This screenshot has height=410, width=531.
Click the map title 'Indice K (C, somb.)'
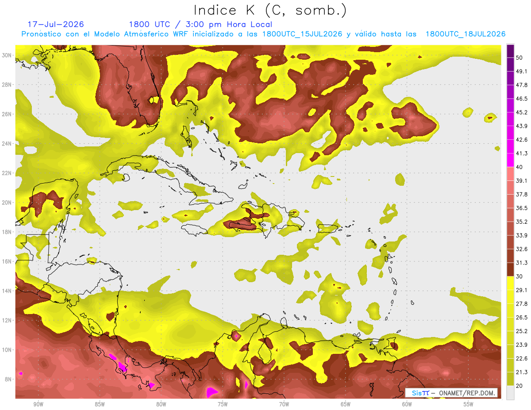(x=270, y=10)
